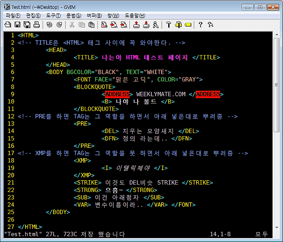Click magenta title text 나는야 HTML
The height and width of the screenshot is (242, 283).
click(x=121, y=57)
